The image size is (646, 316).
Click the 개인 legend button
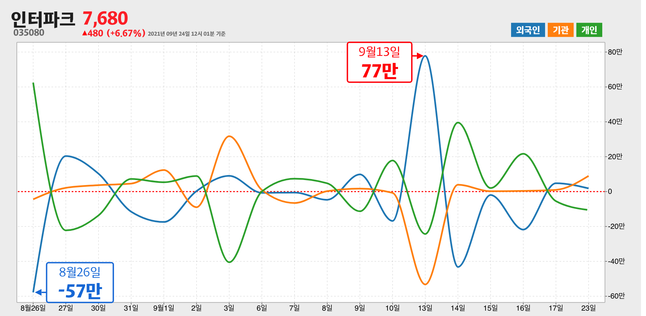pyautogui.click(x=589, y=30)
